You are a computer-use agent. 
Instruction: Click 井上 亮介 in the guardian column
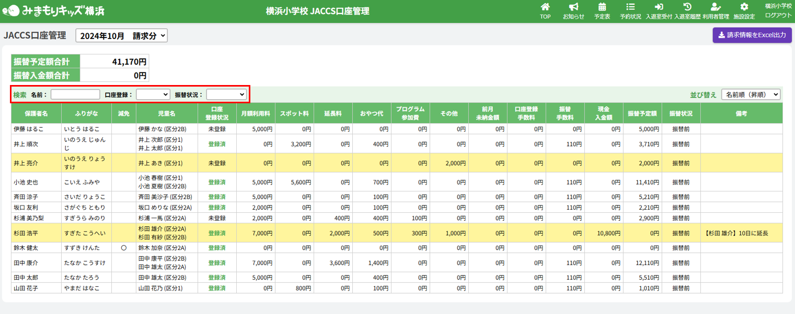tap(26, 163)
